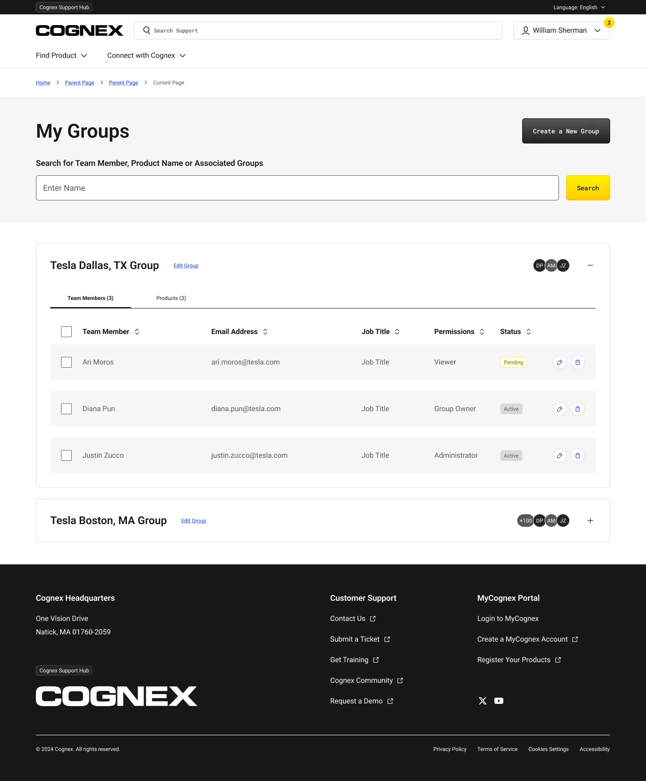Viewport: 646px width, 781px height.
Task: Delete Justin Zucco with the trash icon
Action: (x=577, y=456)
